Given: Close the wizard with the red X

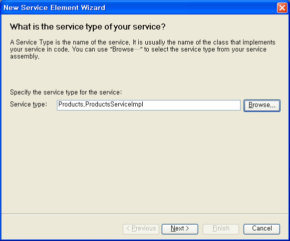Looking at the screenshot, I should pos(282,8).
